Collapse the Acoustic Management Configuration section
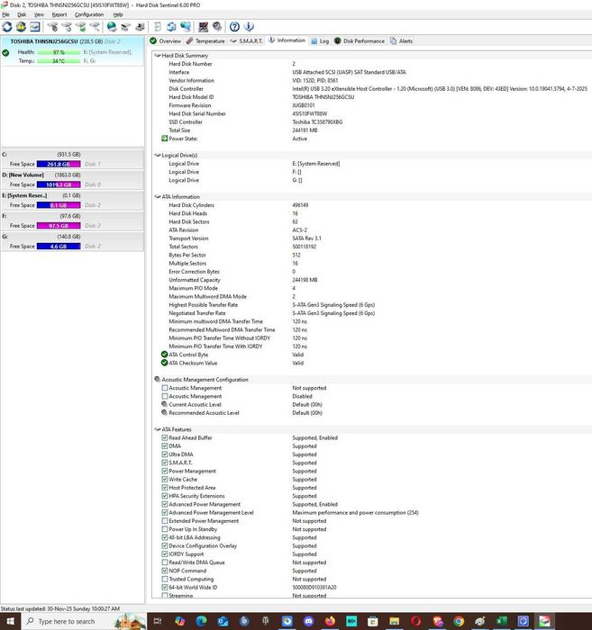Screen dimensions: 592x630 click(x=158, y=379)
